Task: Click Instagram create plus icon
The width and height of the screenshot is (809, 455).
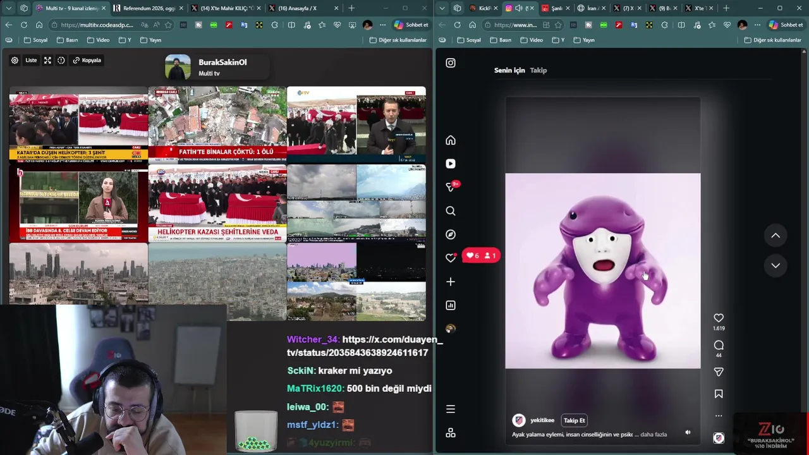Action: (x=451, y=282)
